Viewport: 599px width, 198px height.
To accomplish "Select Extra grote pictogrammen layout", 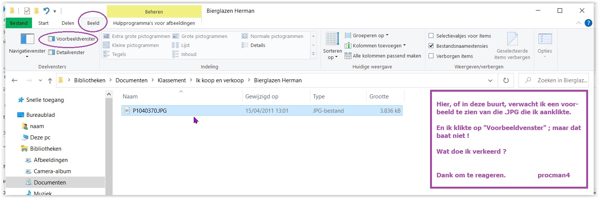I will [137, 36].
